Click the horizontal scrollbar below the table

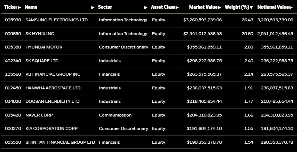pyautogui.click(x=100, y=149)
